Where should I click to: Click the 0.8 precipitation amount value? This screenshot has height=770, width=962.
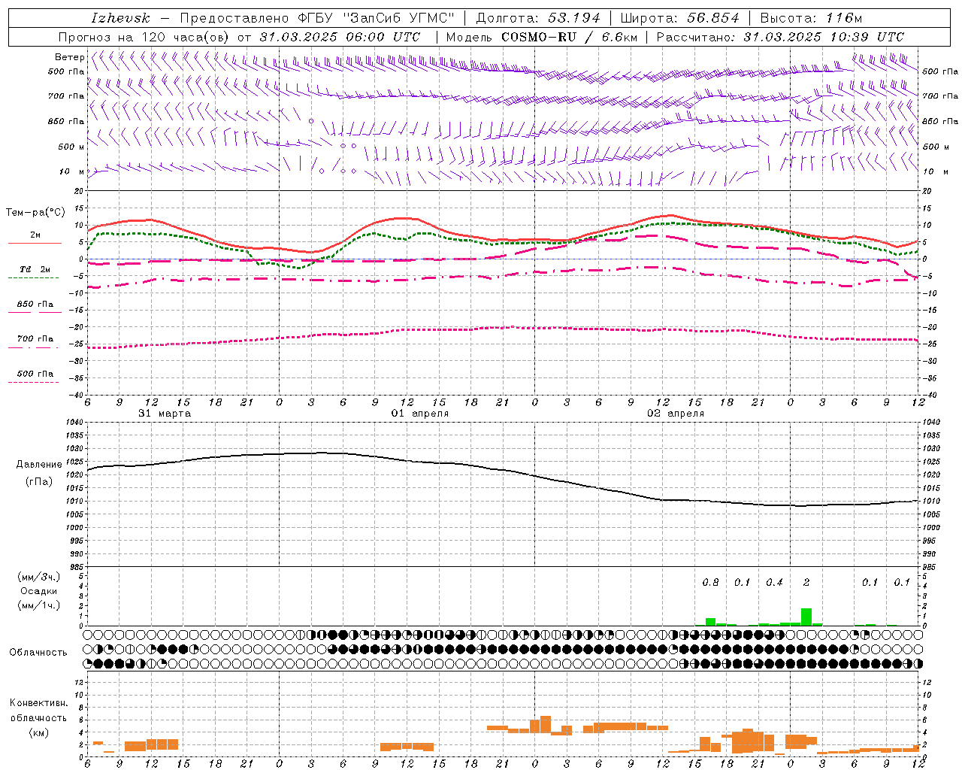pyautogui.click(x=710, y=583)
